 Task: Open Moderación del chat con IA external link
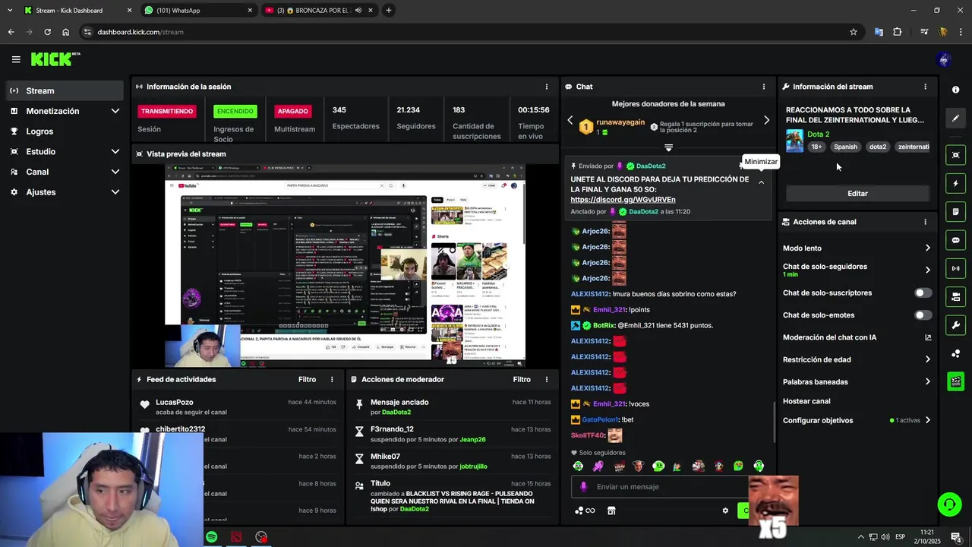coord(927,337)
